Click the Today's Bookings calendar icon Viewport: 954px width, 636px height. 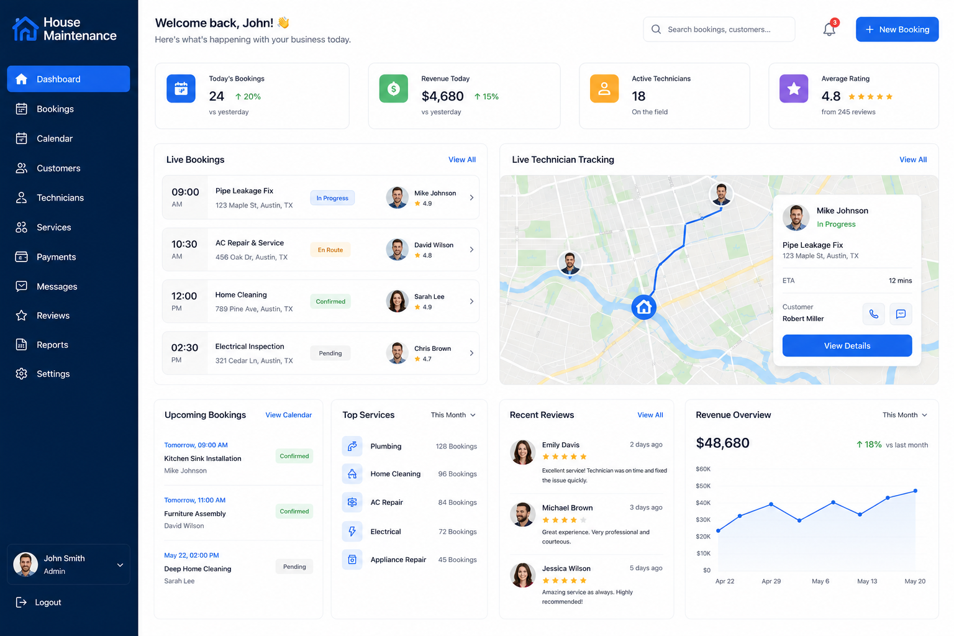click(181, 89)
